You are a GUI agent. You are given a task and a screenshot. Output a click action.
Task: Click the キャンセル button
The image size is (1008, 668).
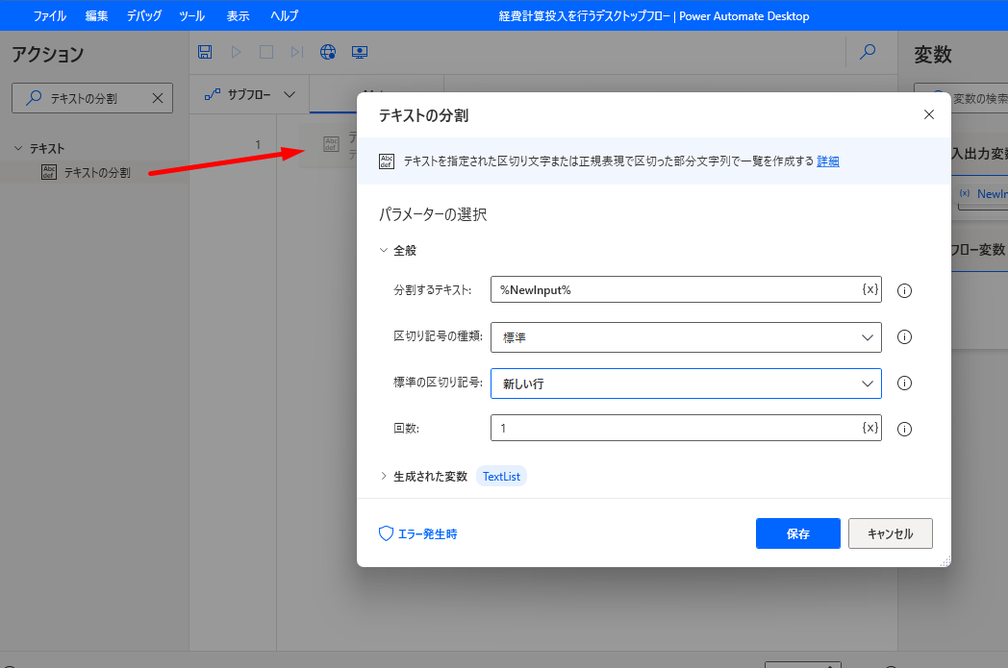click(891, 533)
